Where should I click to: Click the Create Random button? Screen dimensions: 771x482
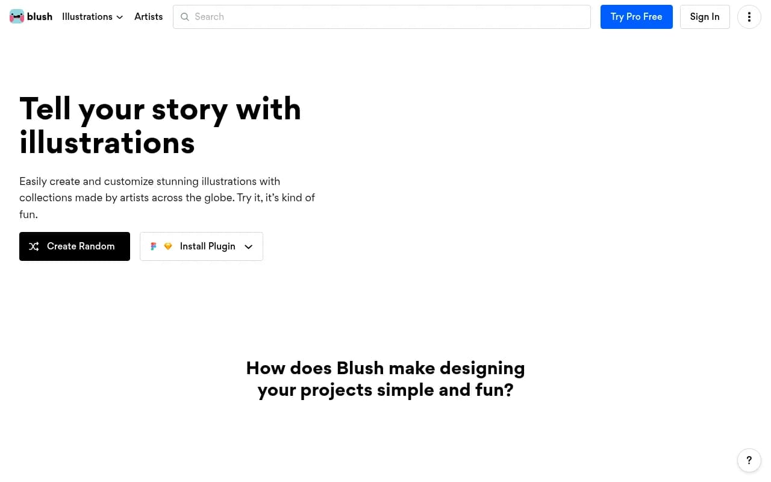pyautogui.click(x=74, y=246)
